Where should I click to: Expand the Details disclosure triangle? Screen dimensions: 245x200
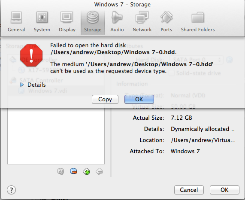pyautogui.click(x=22, y=85)
